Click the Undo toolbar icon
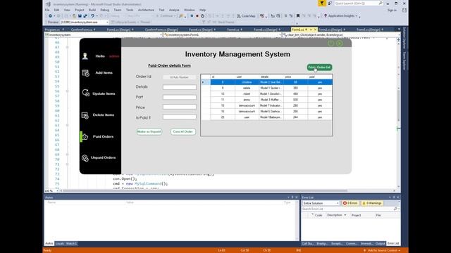 tap(92, 15)
